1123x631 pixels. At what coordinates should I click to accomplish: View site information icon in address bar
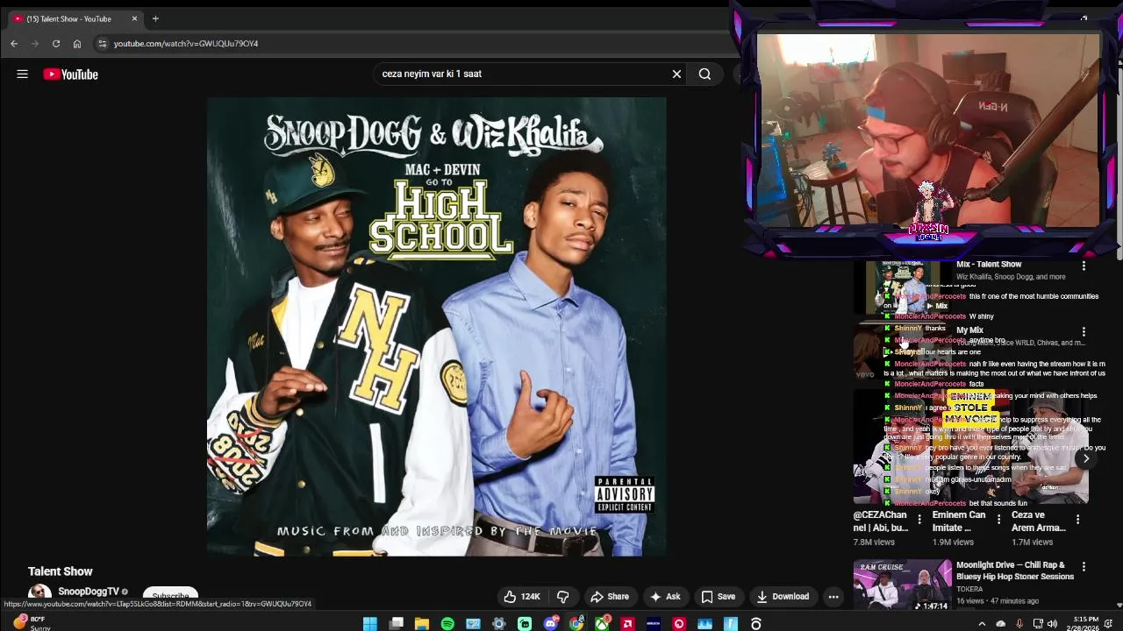click(x=103, y=44)
